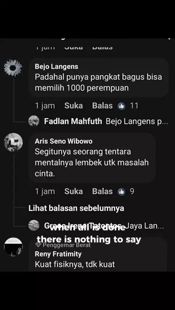Open Bejo Langens' sunflower profile picture
Viewport: 175px width, 310px height.
pos(13,68)
